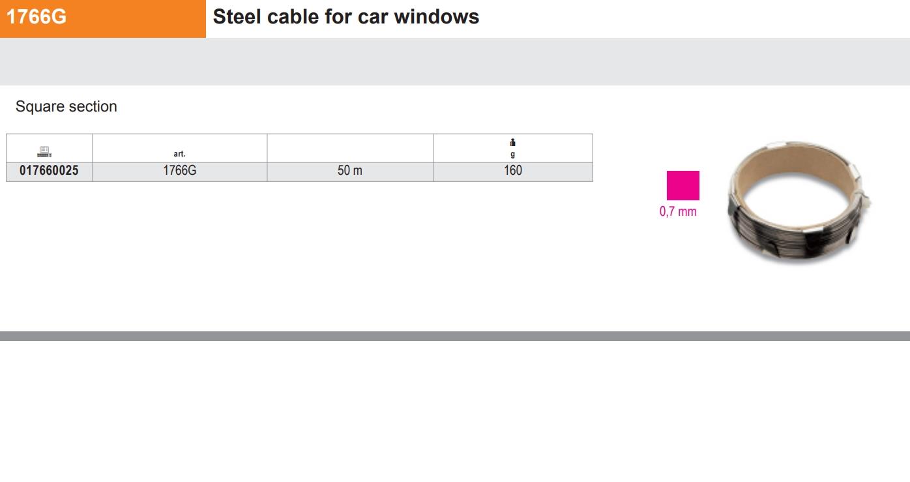Click the 'g' unit label under weight icon
This screenshot has height=482, width=910.
(513, 155)
